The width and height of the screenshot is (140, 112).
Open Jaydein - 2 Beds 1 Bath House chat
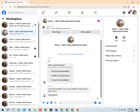click(19, 72)
